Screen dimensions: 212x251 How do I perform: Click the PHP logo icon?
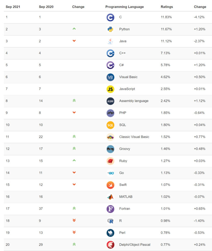tap(110, 113)
